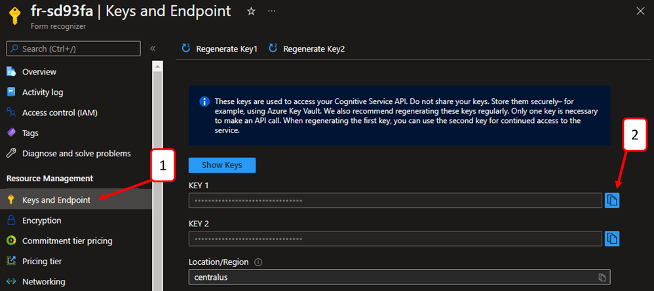Open the ellipsis more options menu
Viewport: 654px width, 291px height.
(272, 12)
